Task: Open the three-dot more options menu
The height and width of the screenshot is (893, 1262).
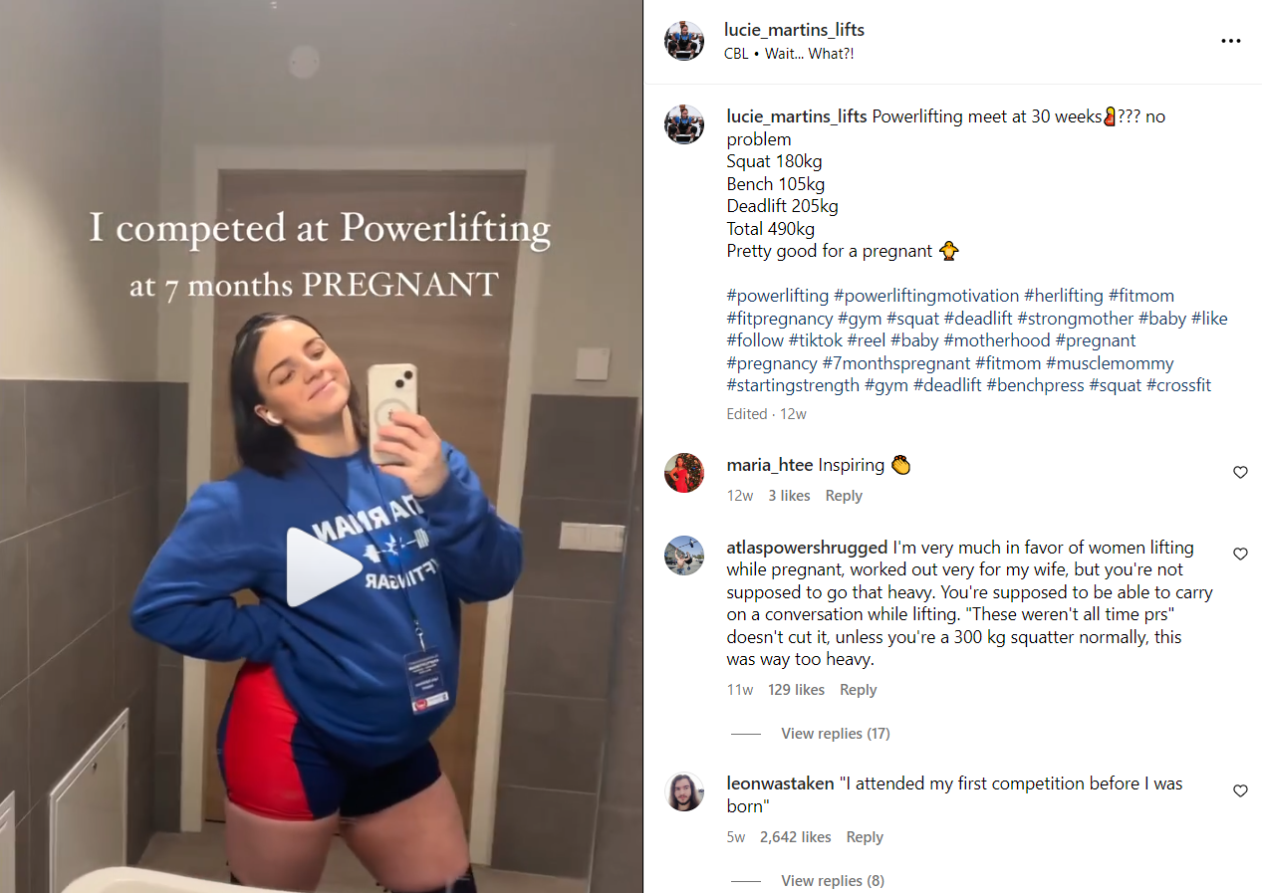Action: pyautogui.click(x=1231, y=41)
